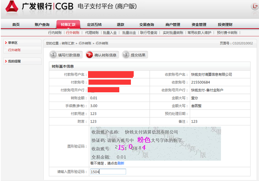
Task: Open the 定活互转 menu tab
Action: (x=94, y=25)
